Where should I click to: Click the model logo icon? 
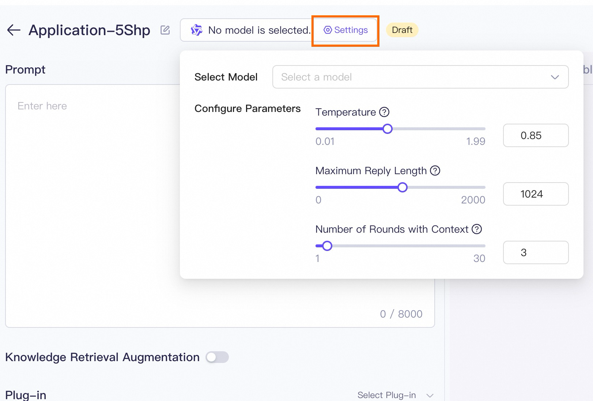[196, 30]
